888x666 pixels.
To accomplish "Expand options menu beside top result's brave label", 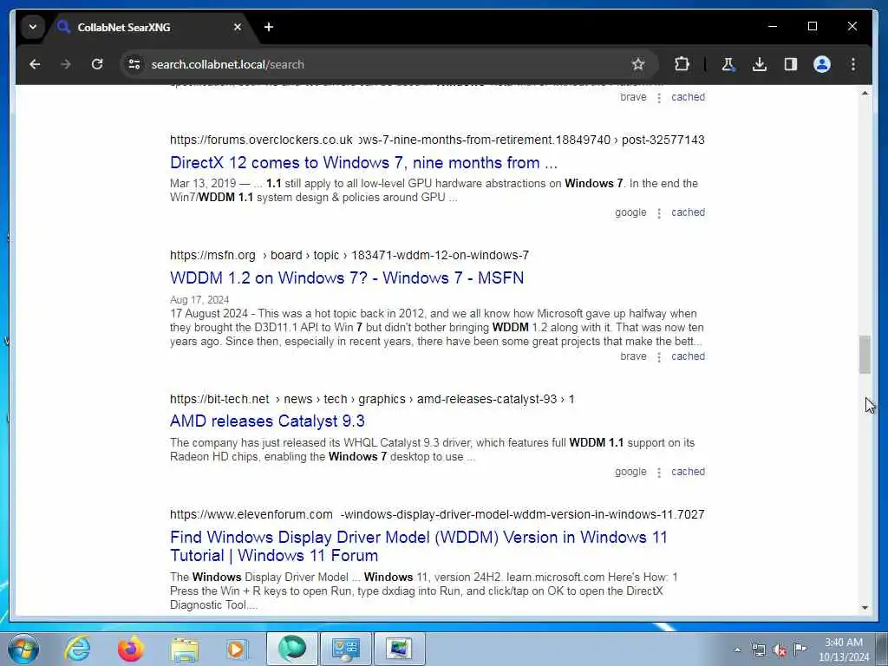I will pyautogui.click(x=659, y=97).
